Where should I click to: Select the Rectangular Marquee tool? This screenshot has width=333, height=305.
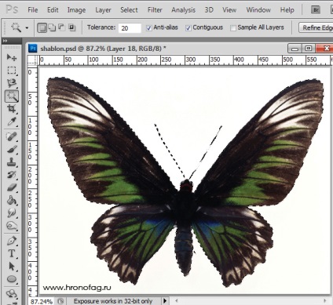point(12,71)
